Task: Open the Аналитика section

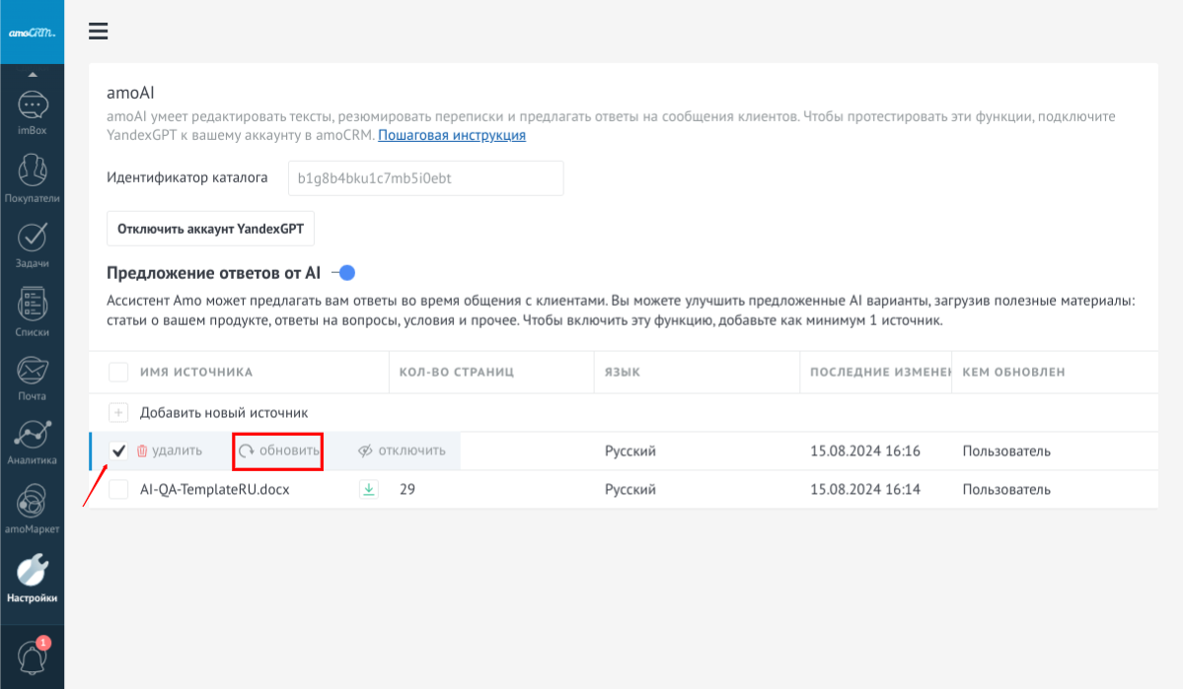Action: click(33, 441)
